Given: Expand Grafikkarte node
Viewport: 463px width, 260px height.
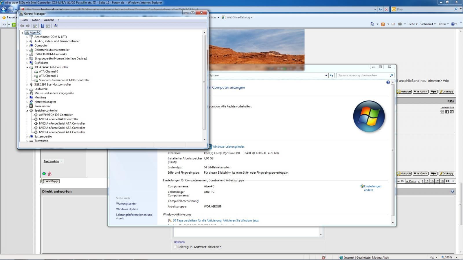Looking at the screenshot, I should click(x=27, y=63).
